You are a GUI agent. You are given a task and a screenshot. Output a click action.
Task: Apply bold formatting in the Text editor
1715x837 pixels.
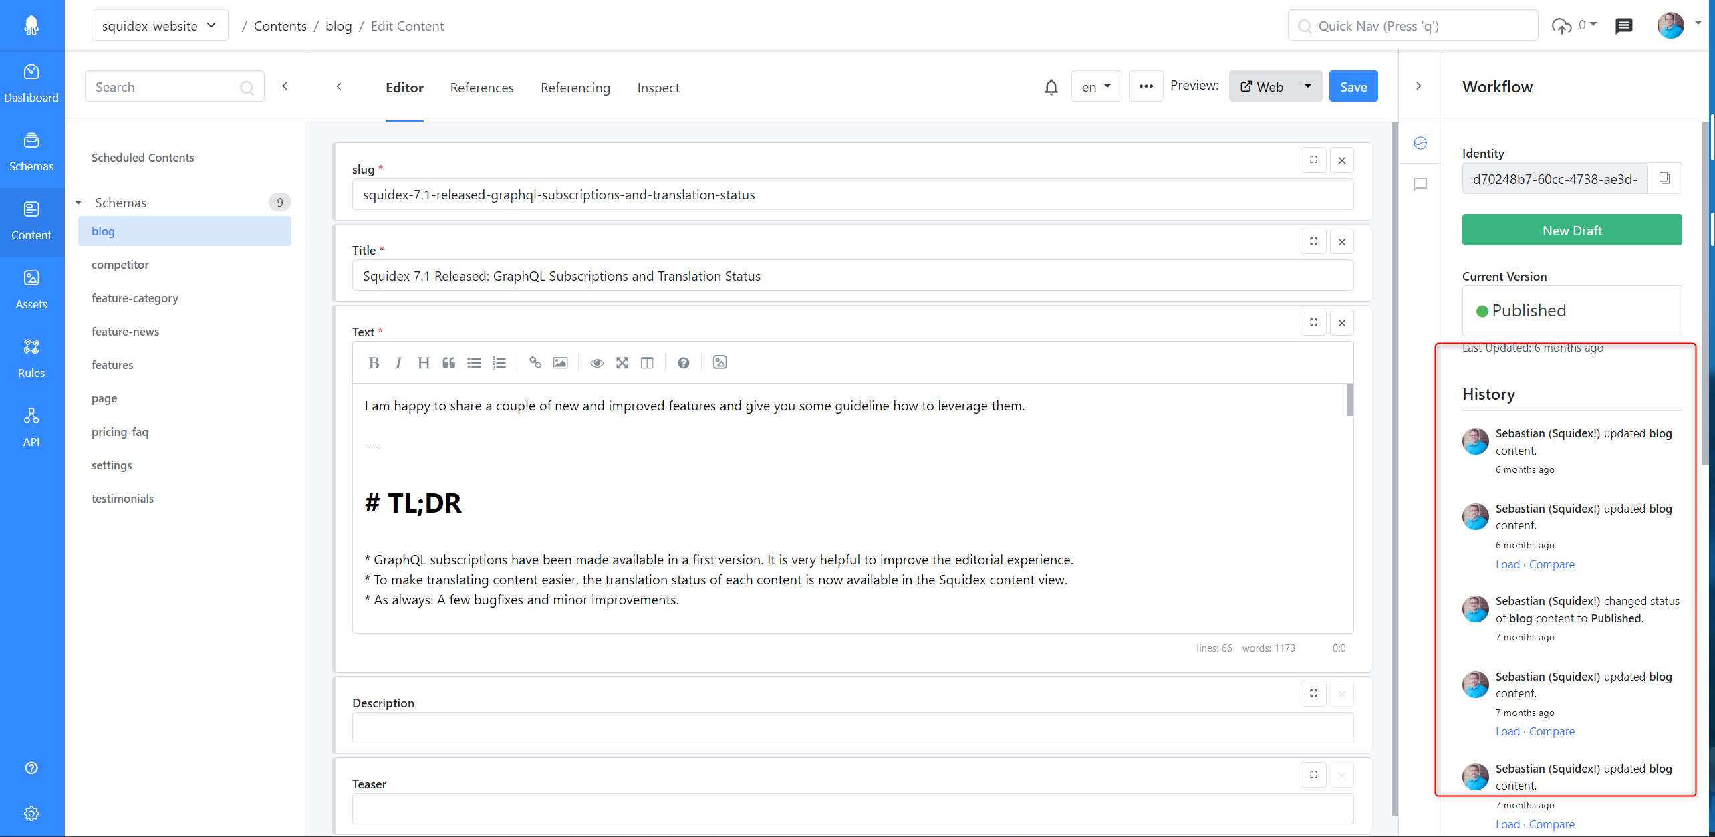click(x=374, y=362)
